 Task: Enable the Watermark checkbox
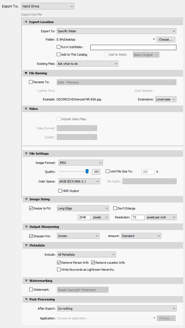click(x=31, y=290)
